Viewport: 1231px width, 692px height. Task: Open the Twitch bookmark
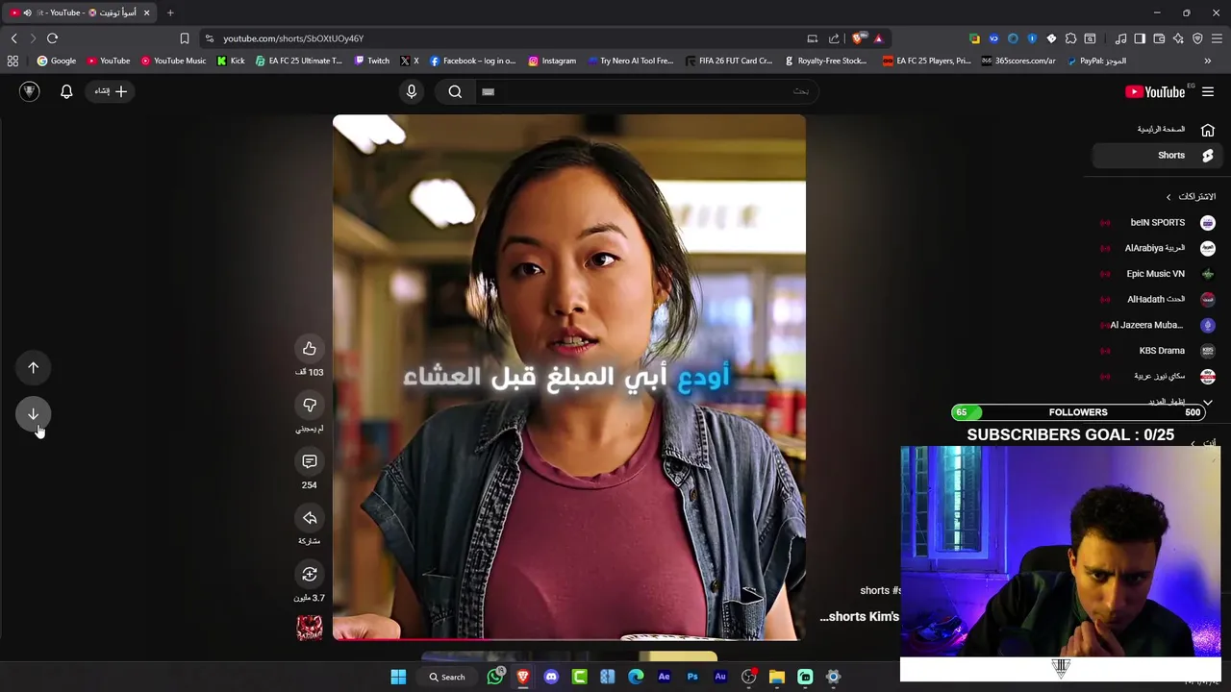point(372,61)
